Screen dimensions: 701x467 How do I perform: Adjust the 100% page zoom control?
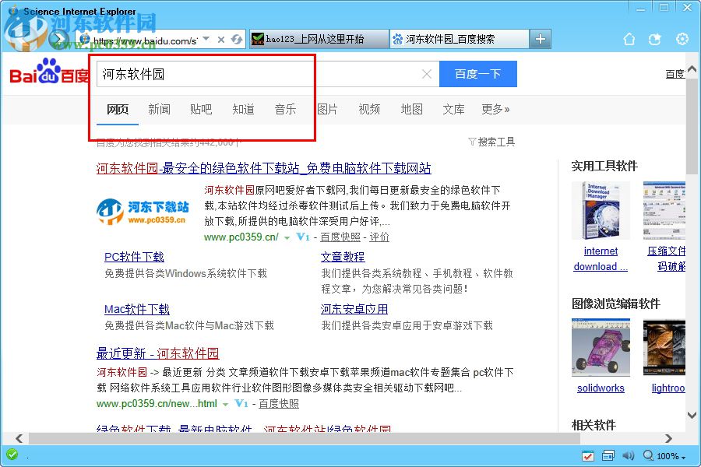tap(668, 455)
